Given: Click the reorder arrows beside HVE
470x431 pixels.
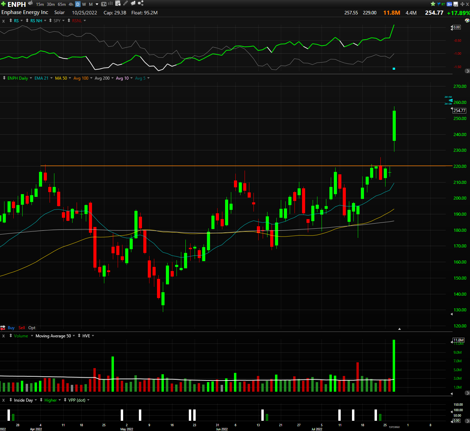Looking at the screenshot, I should point(79,336).
